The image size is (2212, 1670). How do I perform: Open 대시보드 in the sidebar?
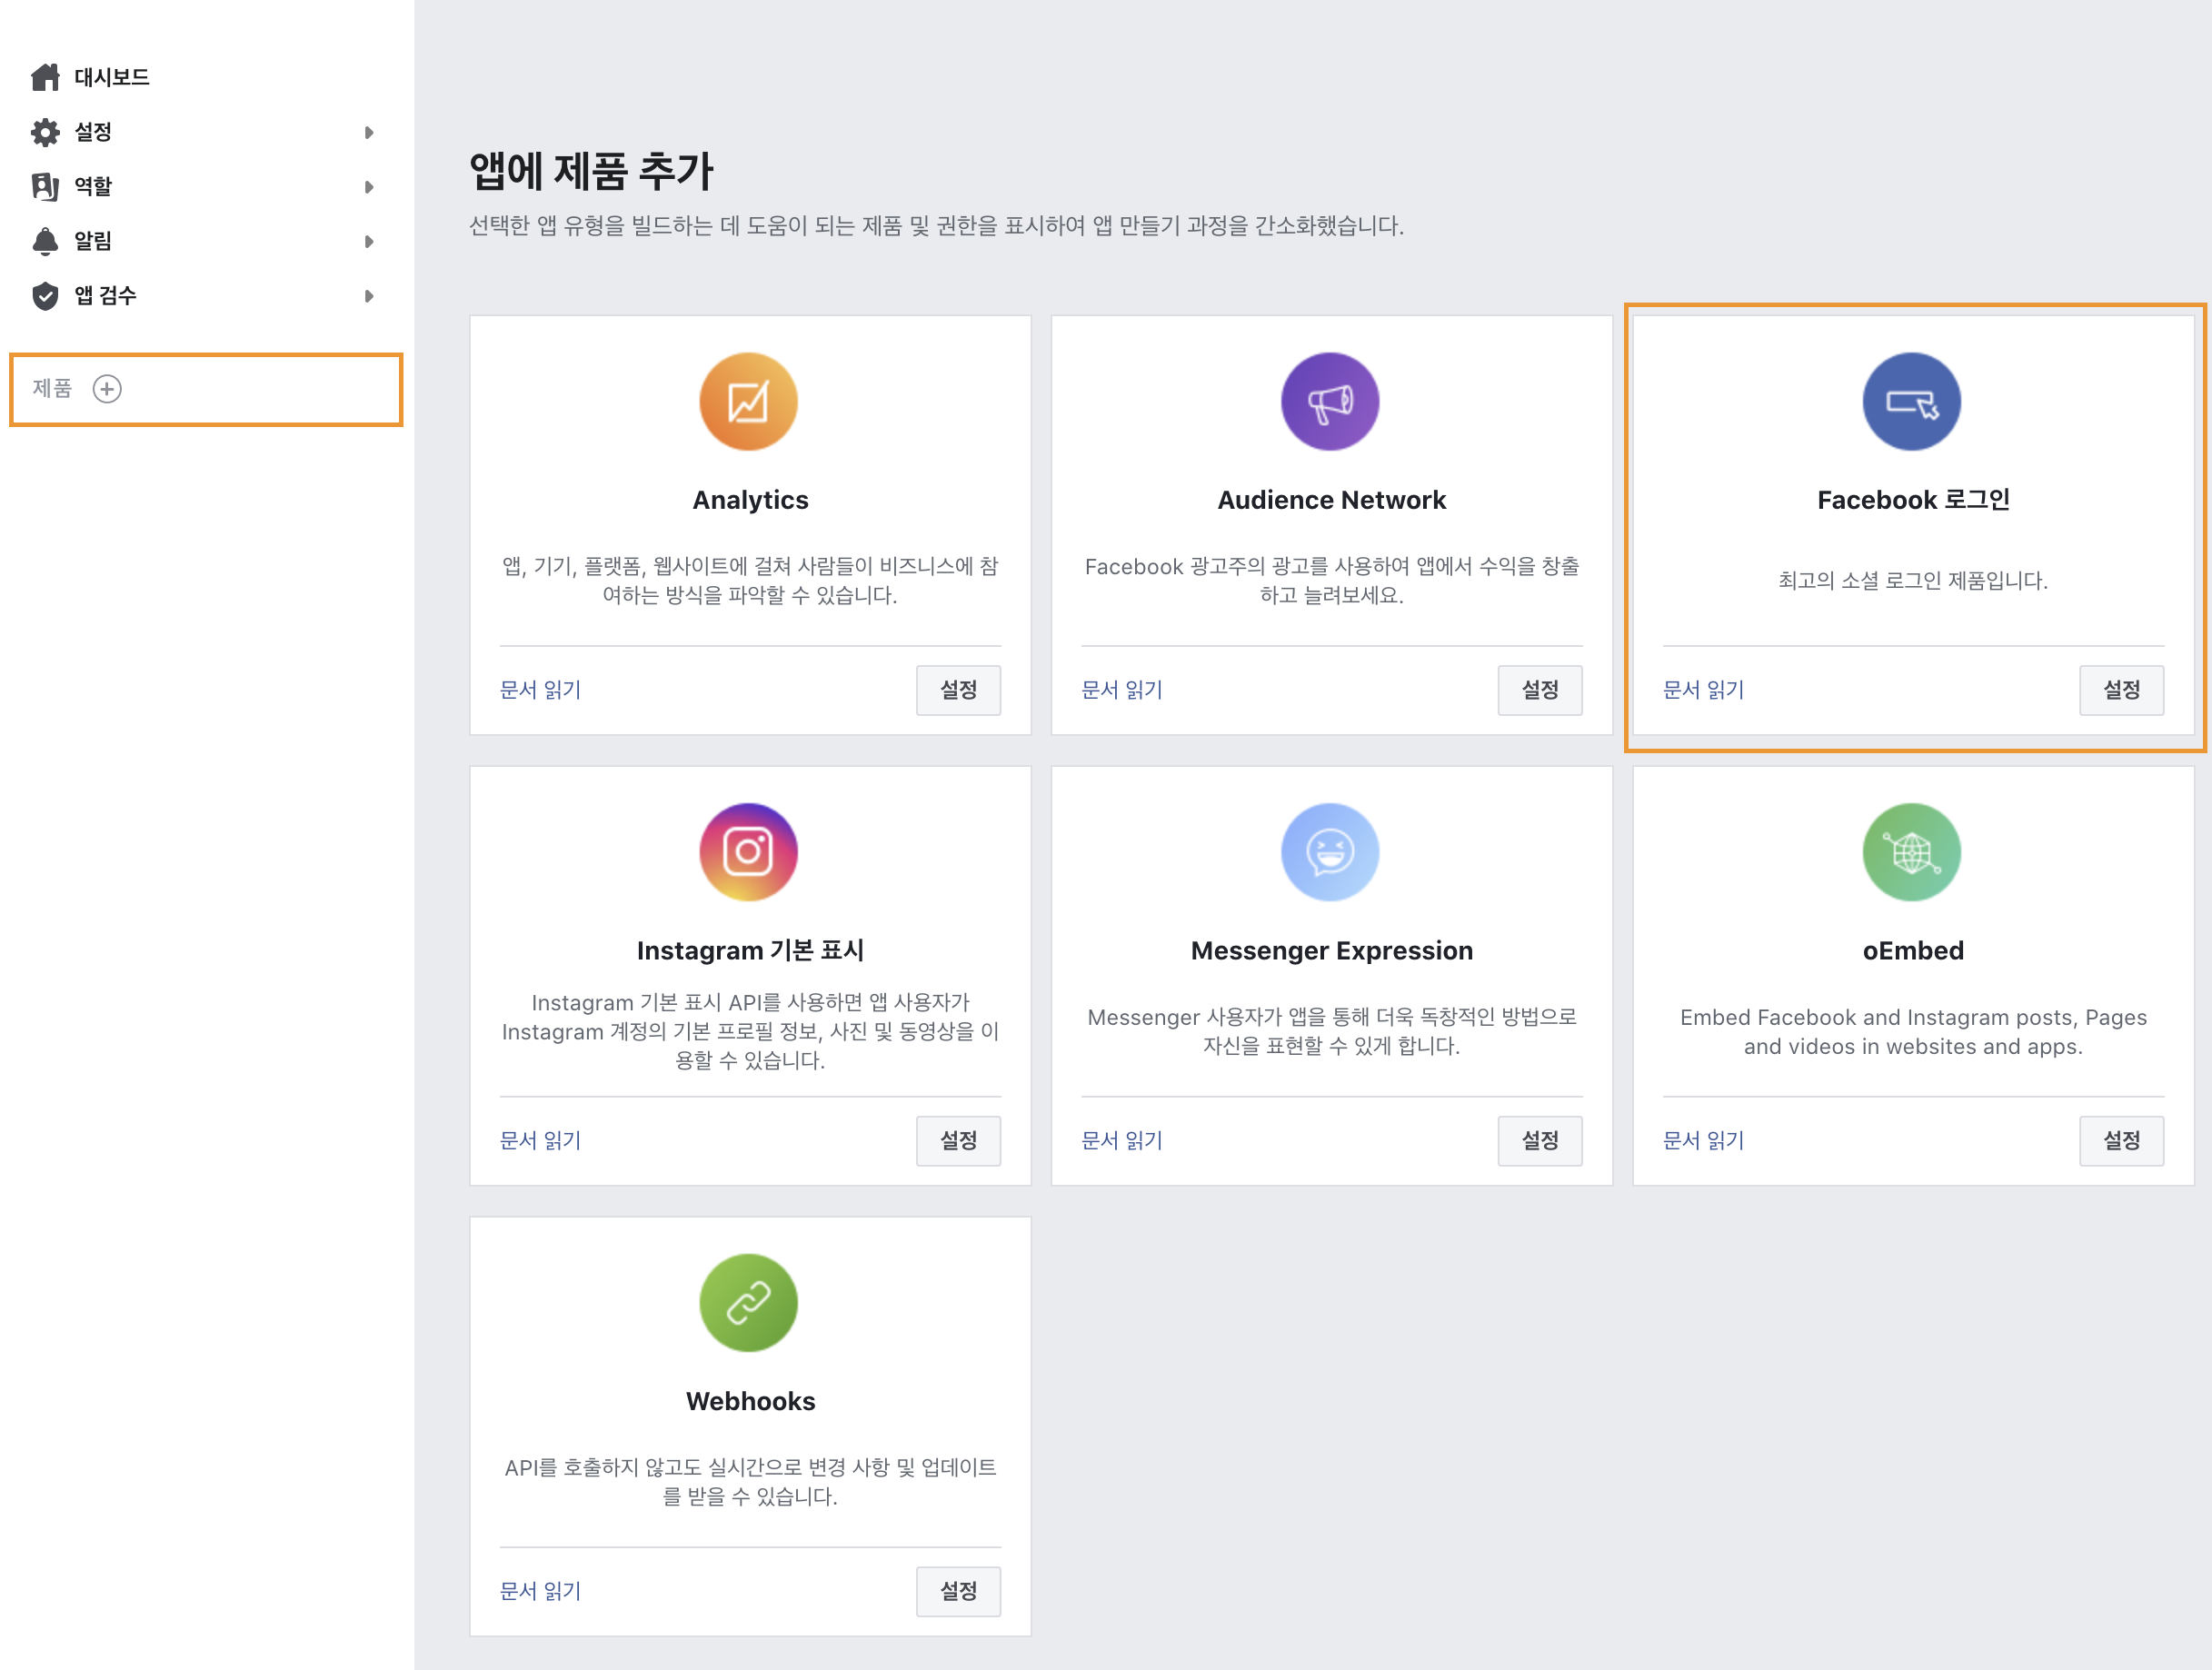click(x=112, y=77)
